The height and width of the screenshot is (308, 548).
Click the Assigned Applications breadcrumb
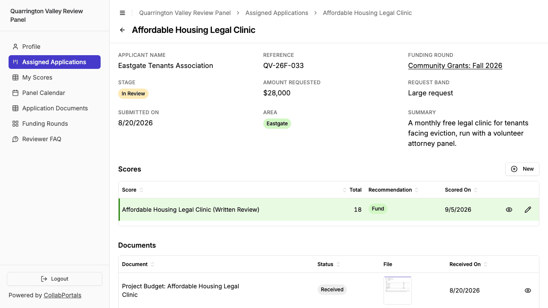coord(277,13)
